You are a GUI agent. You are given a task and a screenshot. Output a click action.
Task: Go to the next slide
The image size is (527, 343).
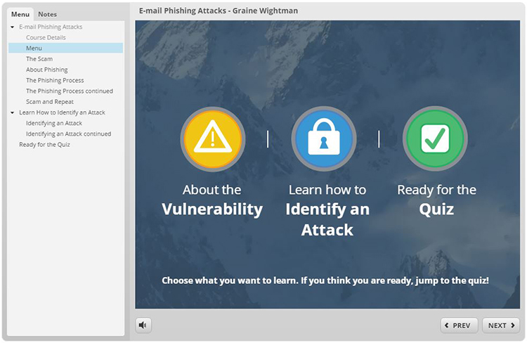[500, 325]
